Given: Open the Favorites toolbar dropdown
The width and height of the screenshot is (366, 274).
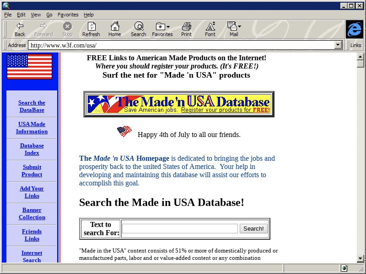Looking at the screenshot, I should tap(162, 29).
